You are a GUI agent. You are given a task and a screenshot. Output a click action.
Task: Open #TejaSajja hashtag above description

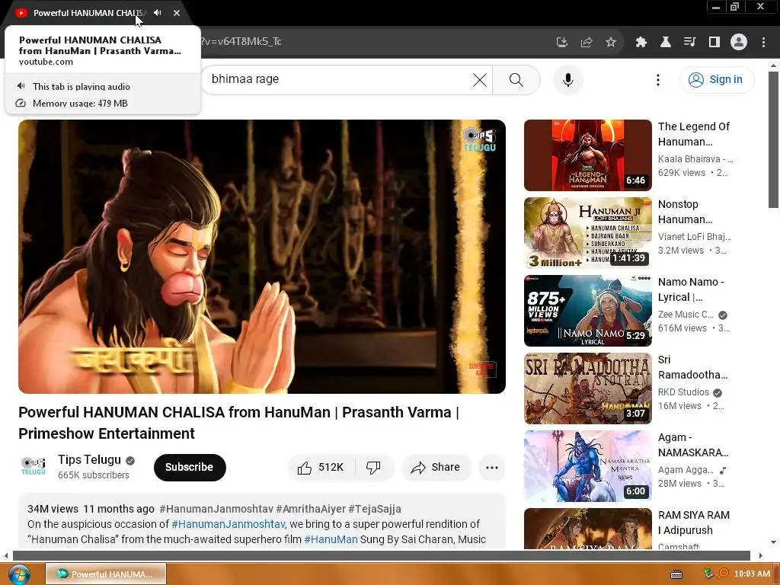click(375, 509)
